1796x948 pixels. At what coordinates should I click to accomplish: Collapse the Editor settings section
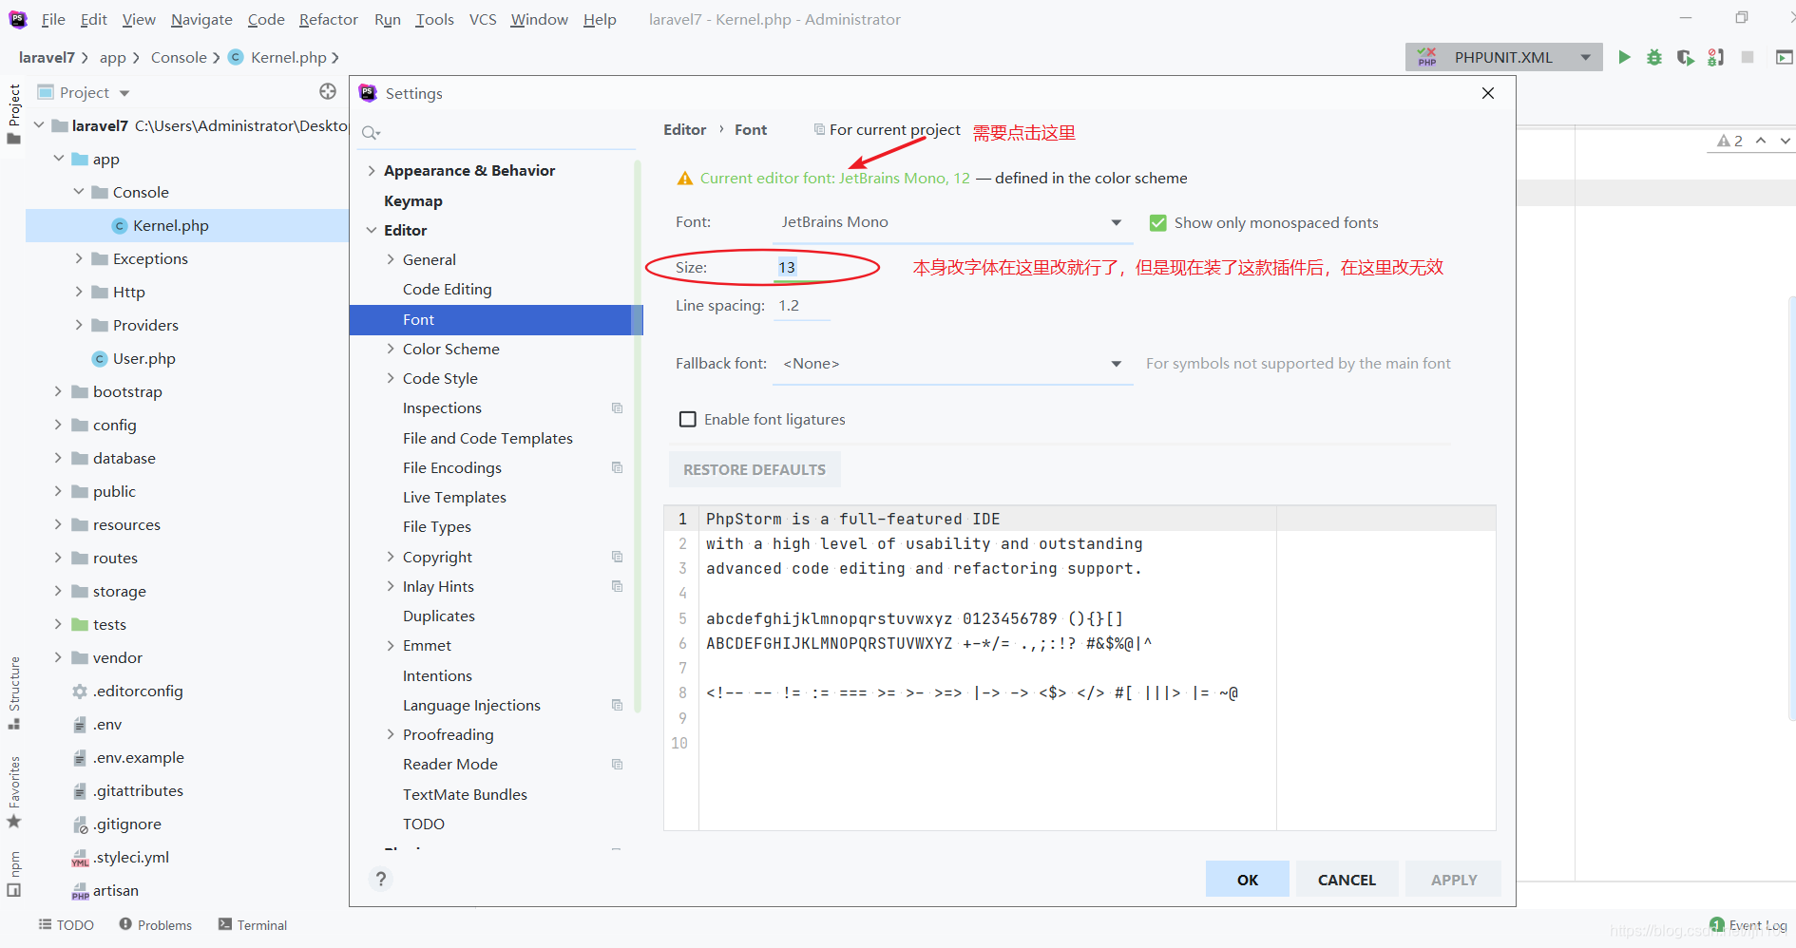372,230
